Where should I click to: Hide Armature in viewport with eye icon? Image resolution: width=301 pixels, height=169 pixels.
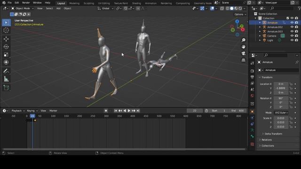(x=292, y=23)
